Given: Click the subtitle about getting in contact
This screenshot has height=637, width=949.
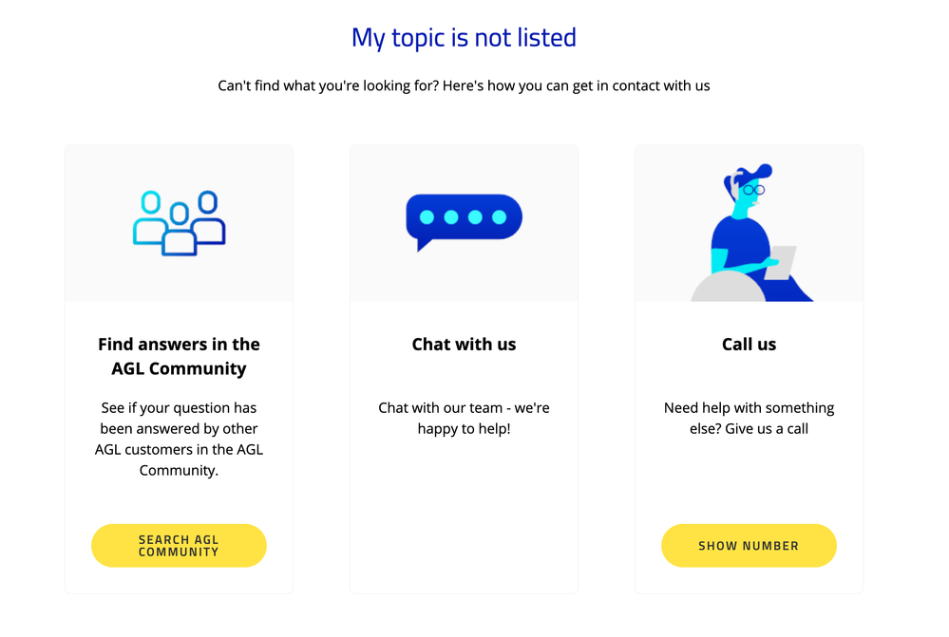Looking at the screenshot, I should click(x=464, y=85).
